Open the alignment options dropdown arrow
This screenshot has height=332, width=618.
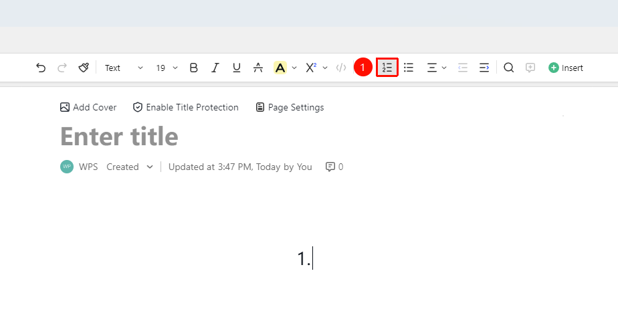tap(444, 68)
